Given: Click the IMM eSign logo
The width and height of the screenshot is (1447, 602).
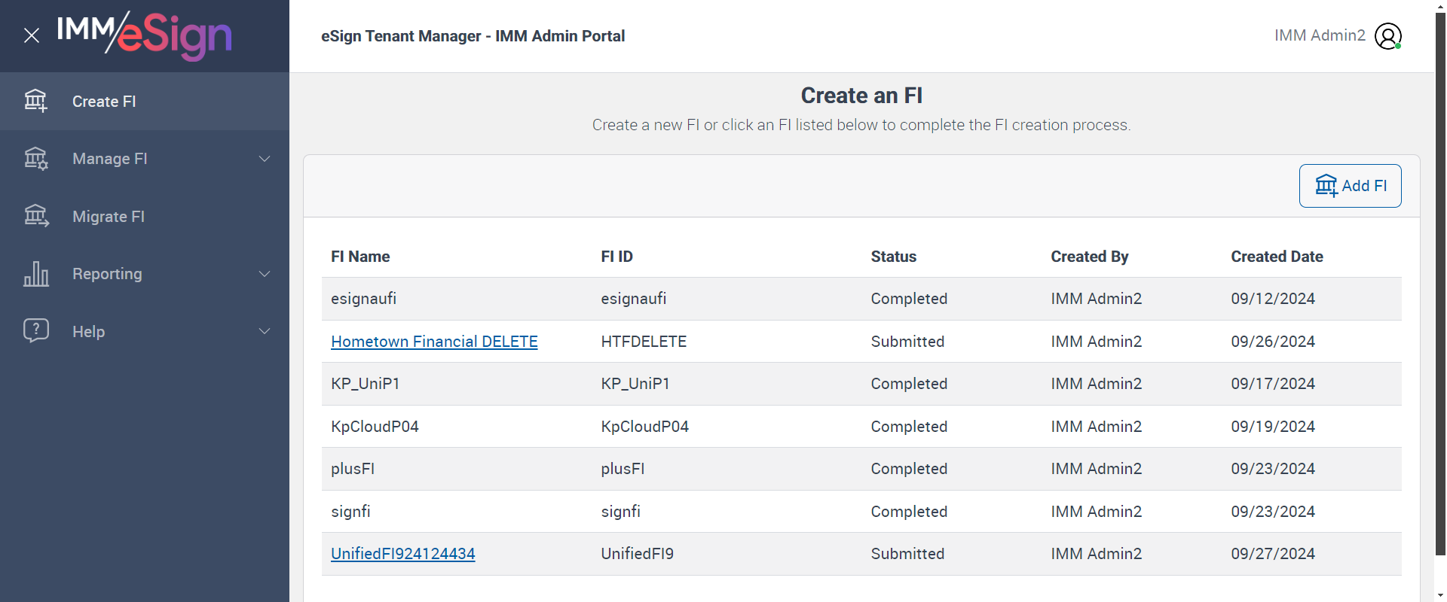Looking at the screenshot, I should click(145, 35).
